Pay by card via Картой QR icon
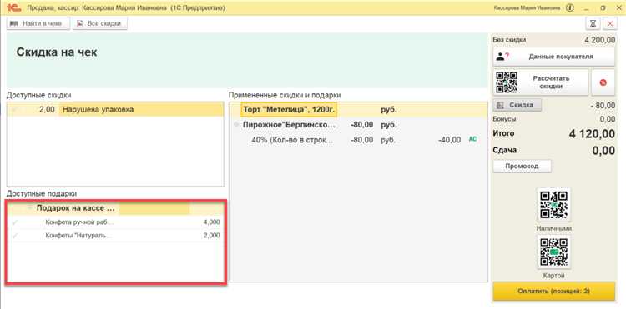 553,252
